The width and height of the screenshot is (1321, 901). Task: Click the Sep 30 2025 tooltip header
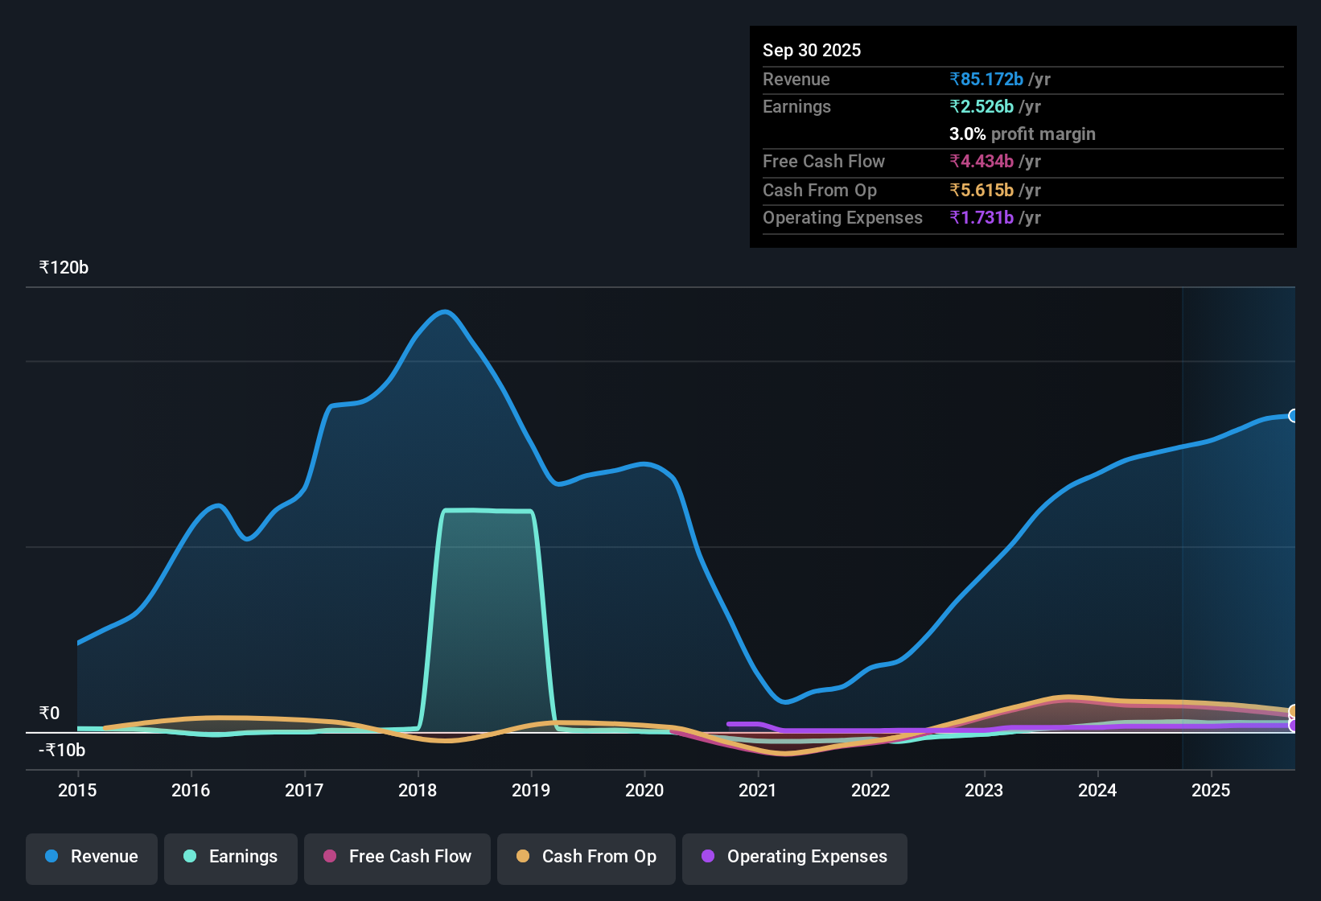[x=812, y=50]
